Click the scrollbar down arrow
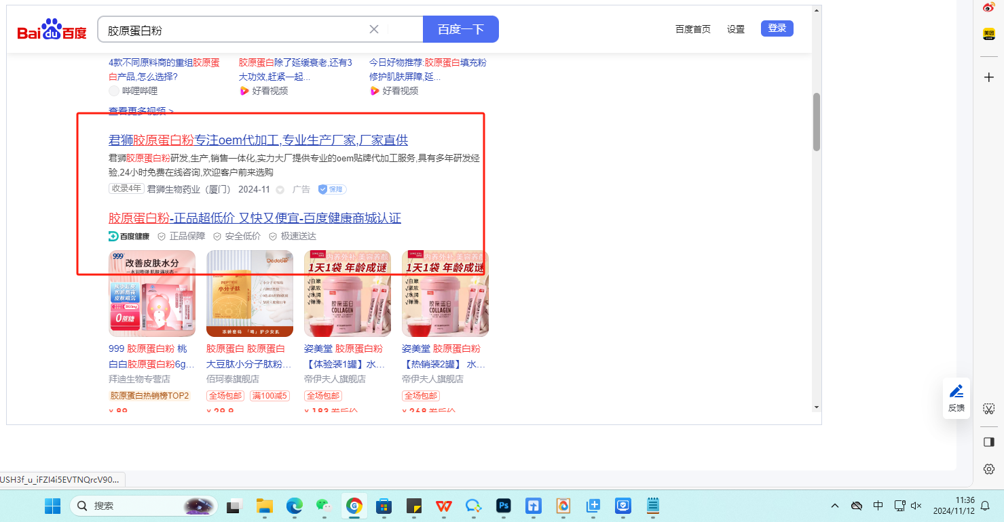This screenshot has width=1004, height=522. tap(817, 407)
